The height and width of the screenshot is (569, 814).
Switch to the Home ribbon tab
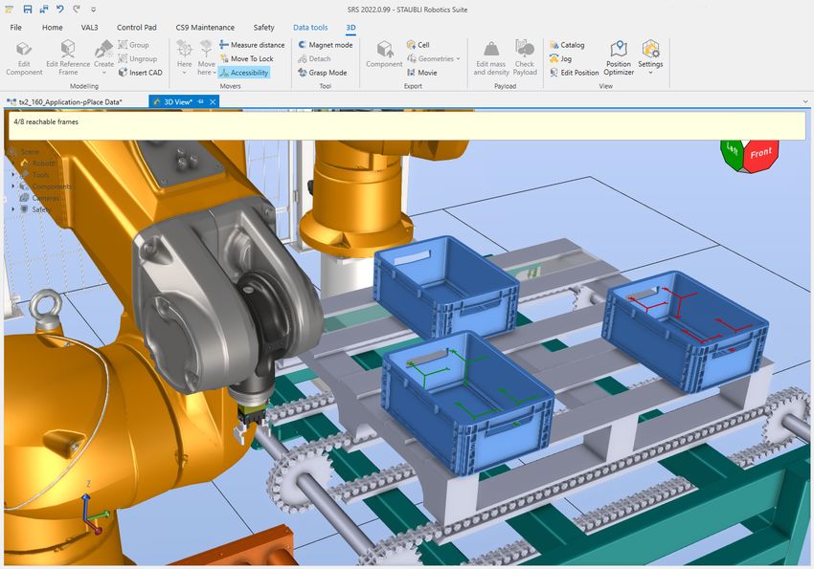coord(52,28)
